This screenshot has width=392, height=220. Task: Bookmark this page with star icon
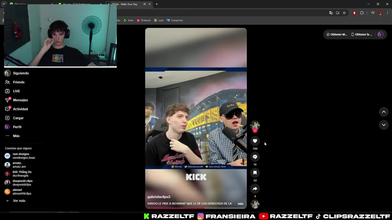(x=344, y=13)
